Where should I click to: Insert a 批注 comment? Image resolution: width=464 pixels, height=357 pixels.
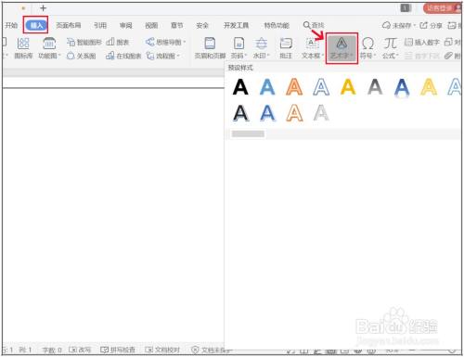point(286,48)
